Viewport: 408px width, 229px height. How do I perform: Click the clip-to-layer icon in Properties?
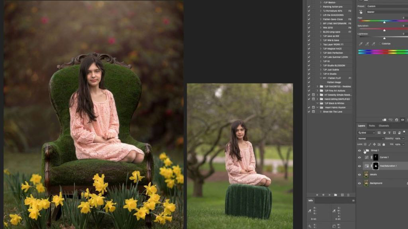384,120
